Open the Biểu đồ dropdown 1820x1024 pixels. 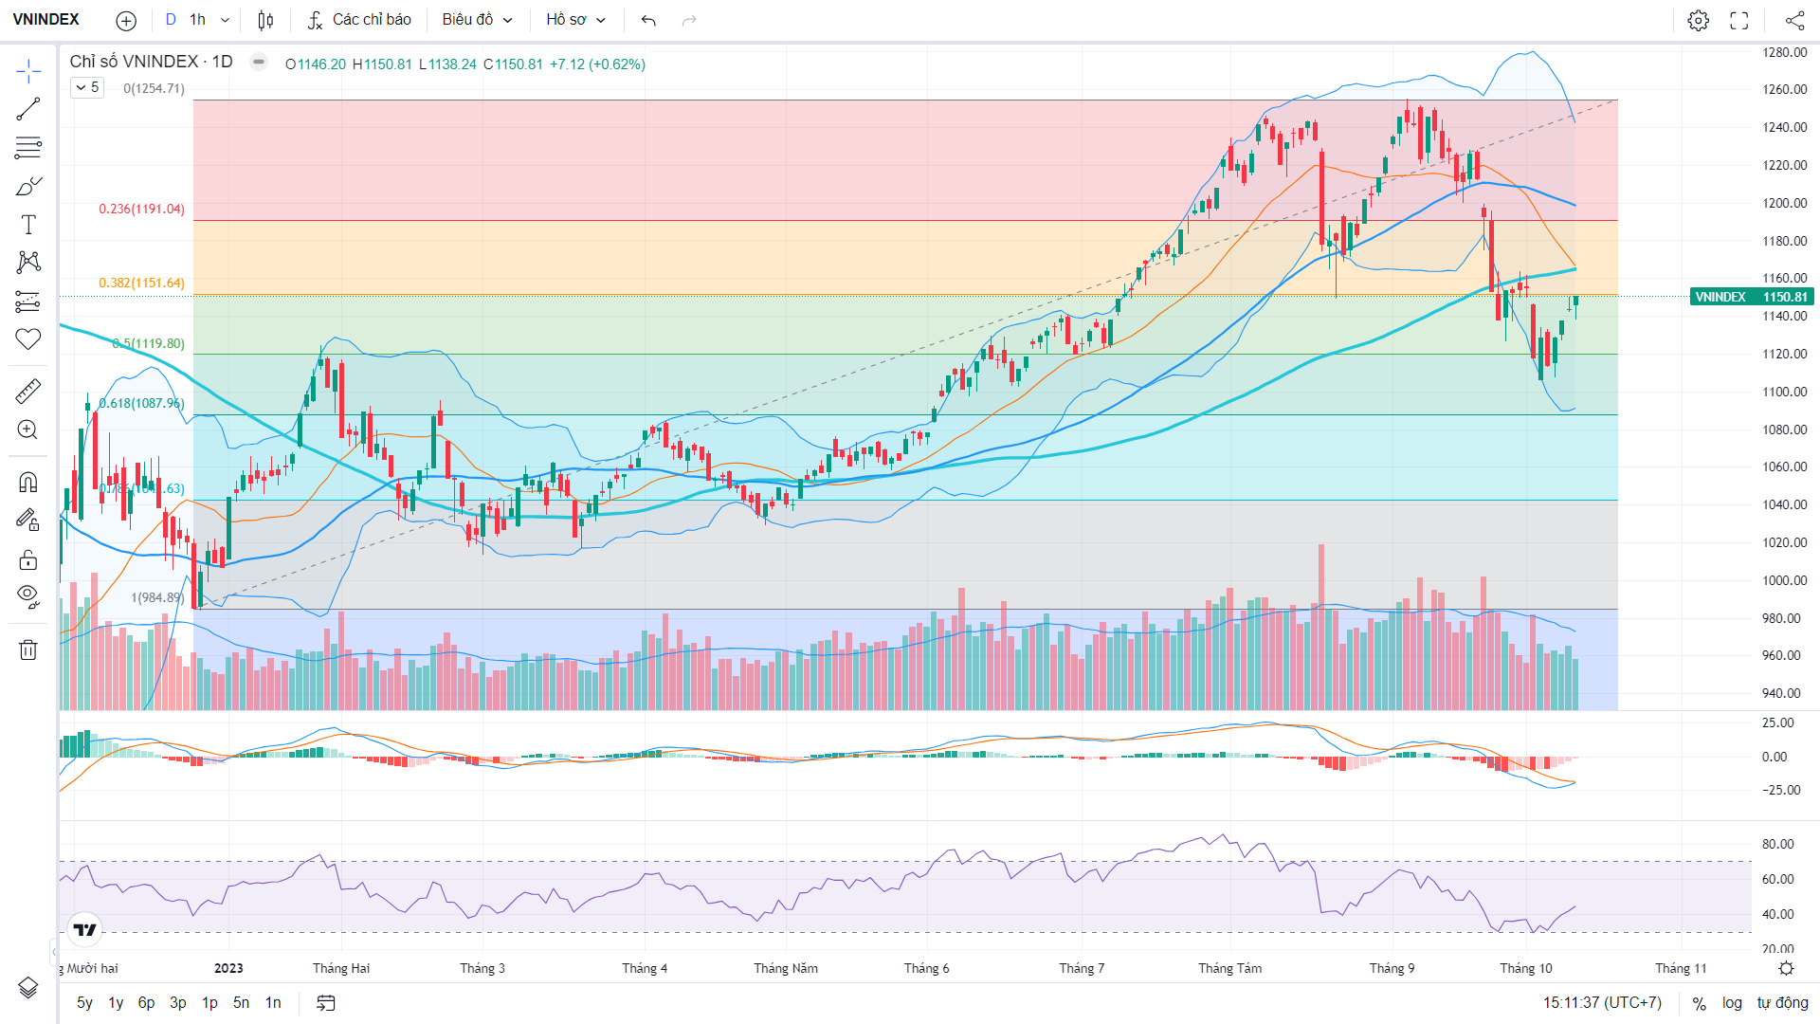(x=477, y=20)
